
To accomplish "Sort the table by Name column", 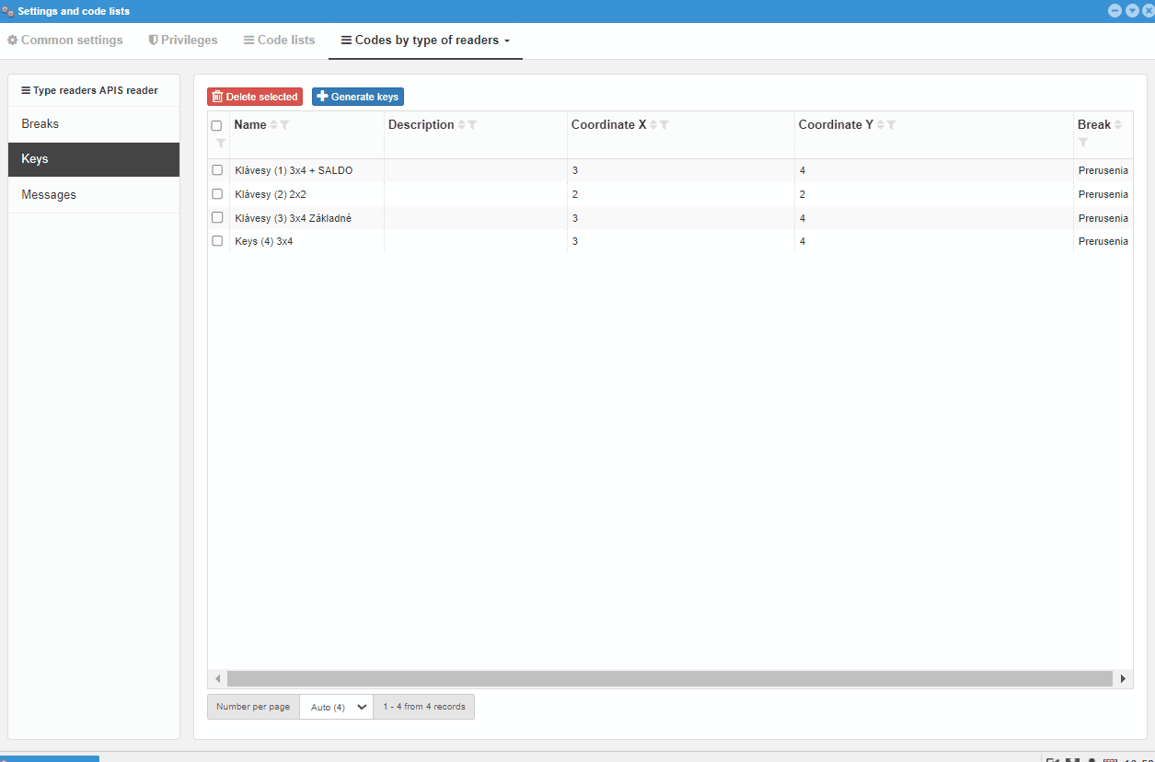I will [x=273, y=125].
